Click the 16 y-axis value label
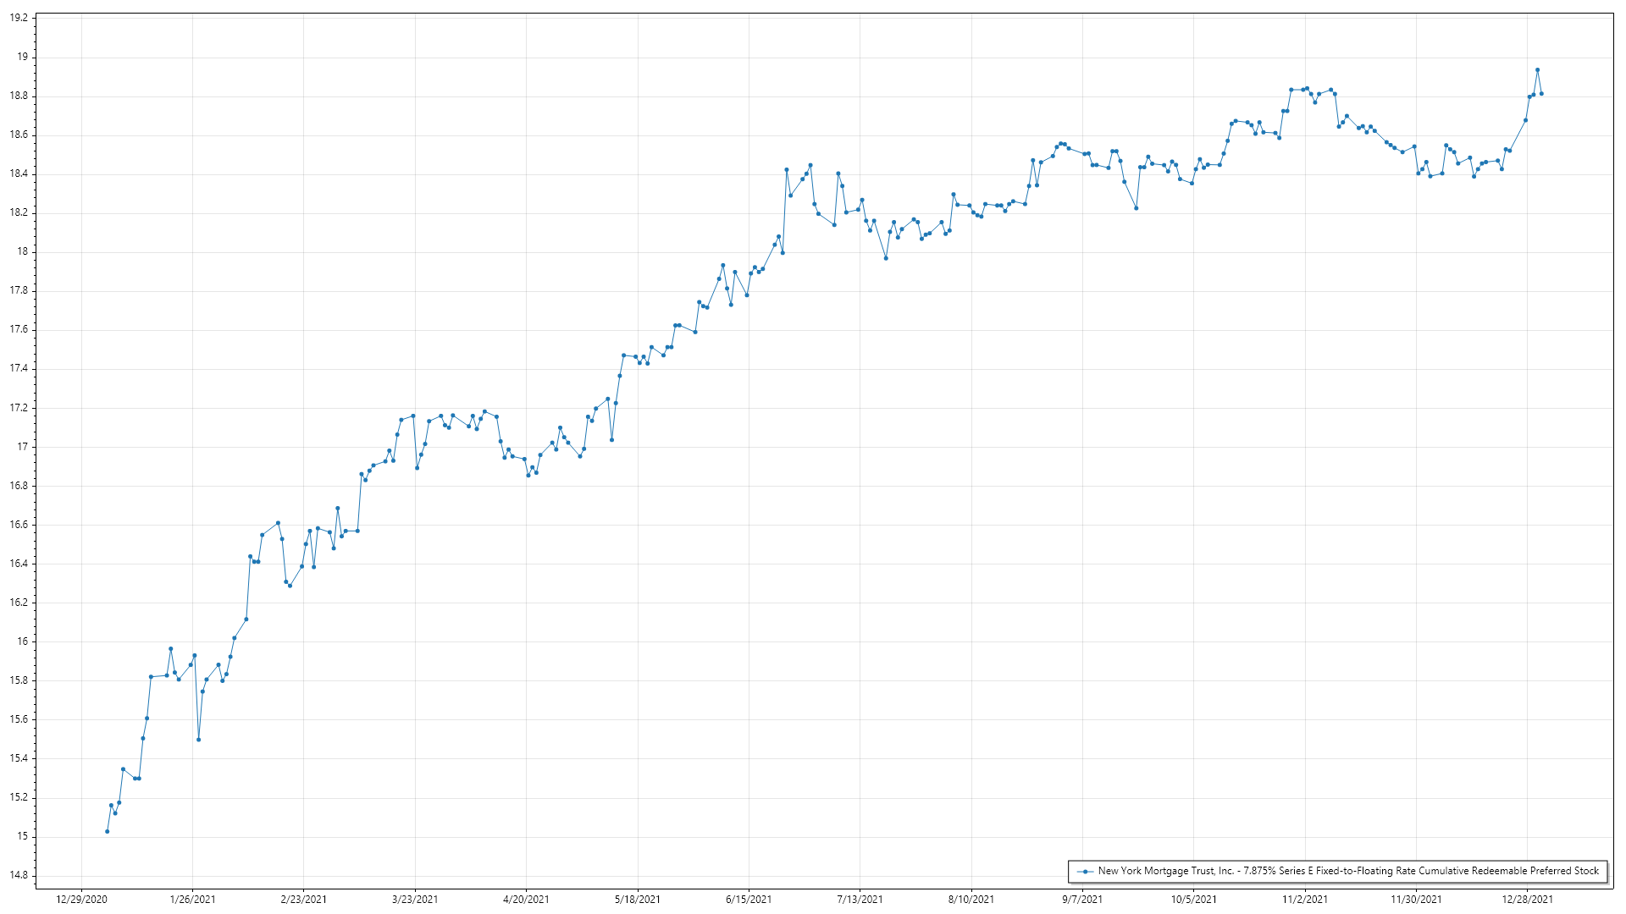The height and width of the screenshot is (914, 1626). tap(23, 641)
